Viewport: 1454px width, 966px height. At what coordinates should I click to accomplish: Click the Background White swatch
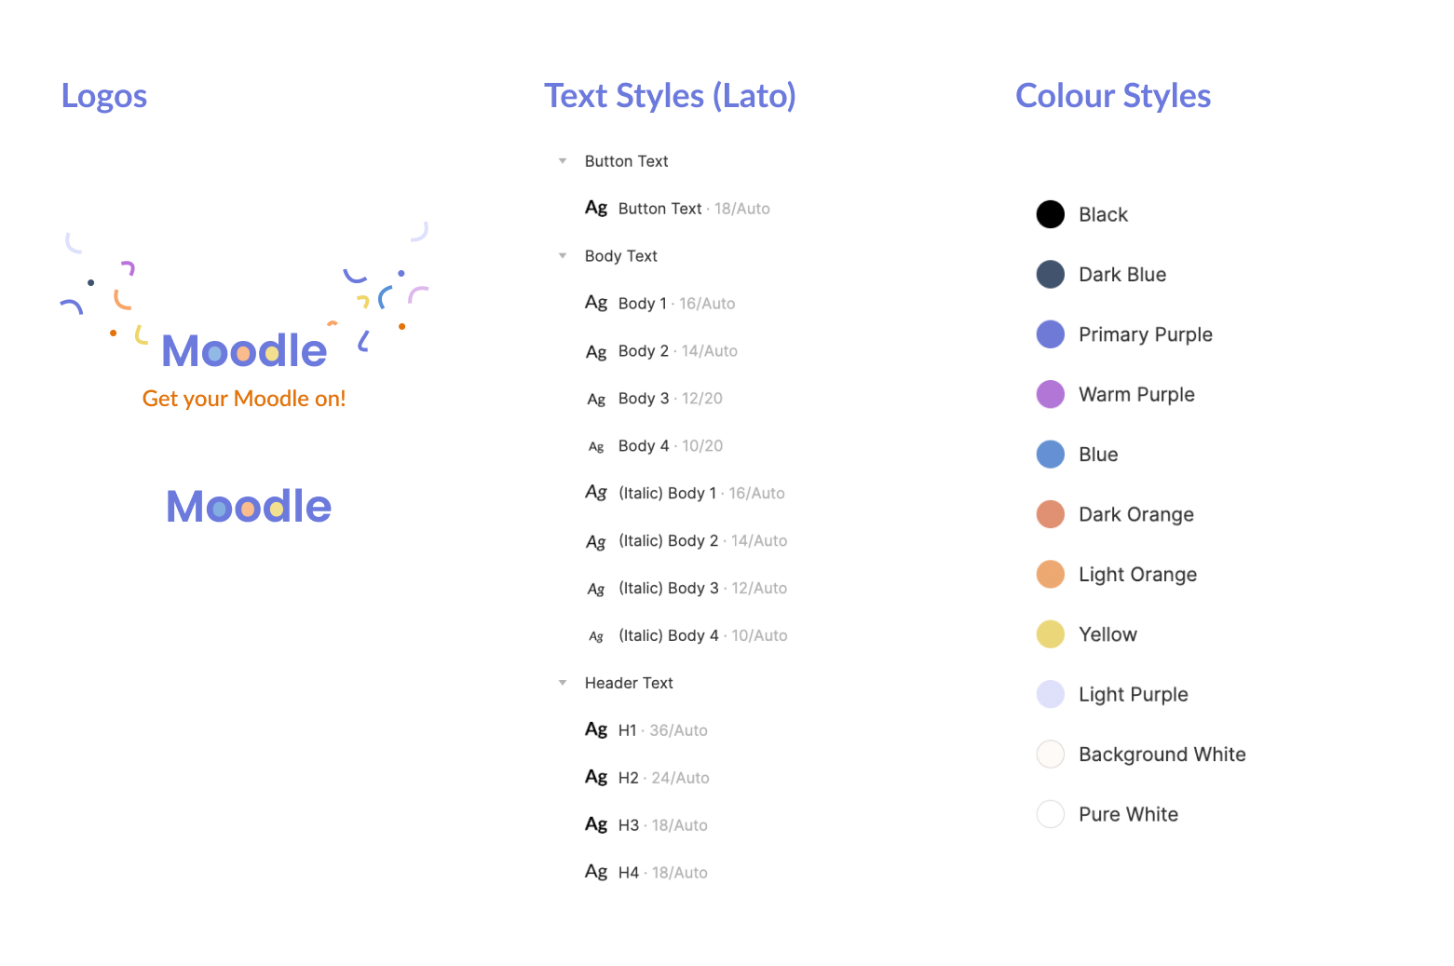(1051, 755)
